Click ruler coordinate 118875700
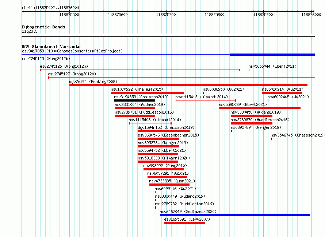 pos(166,15)
